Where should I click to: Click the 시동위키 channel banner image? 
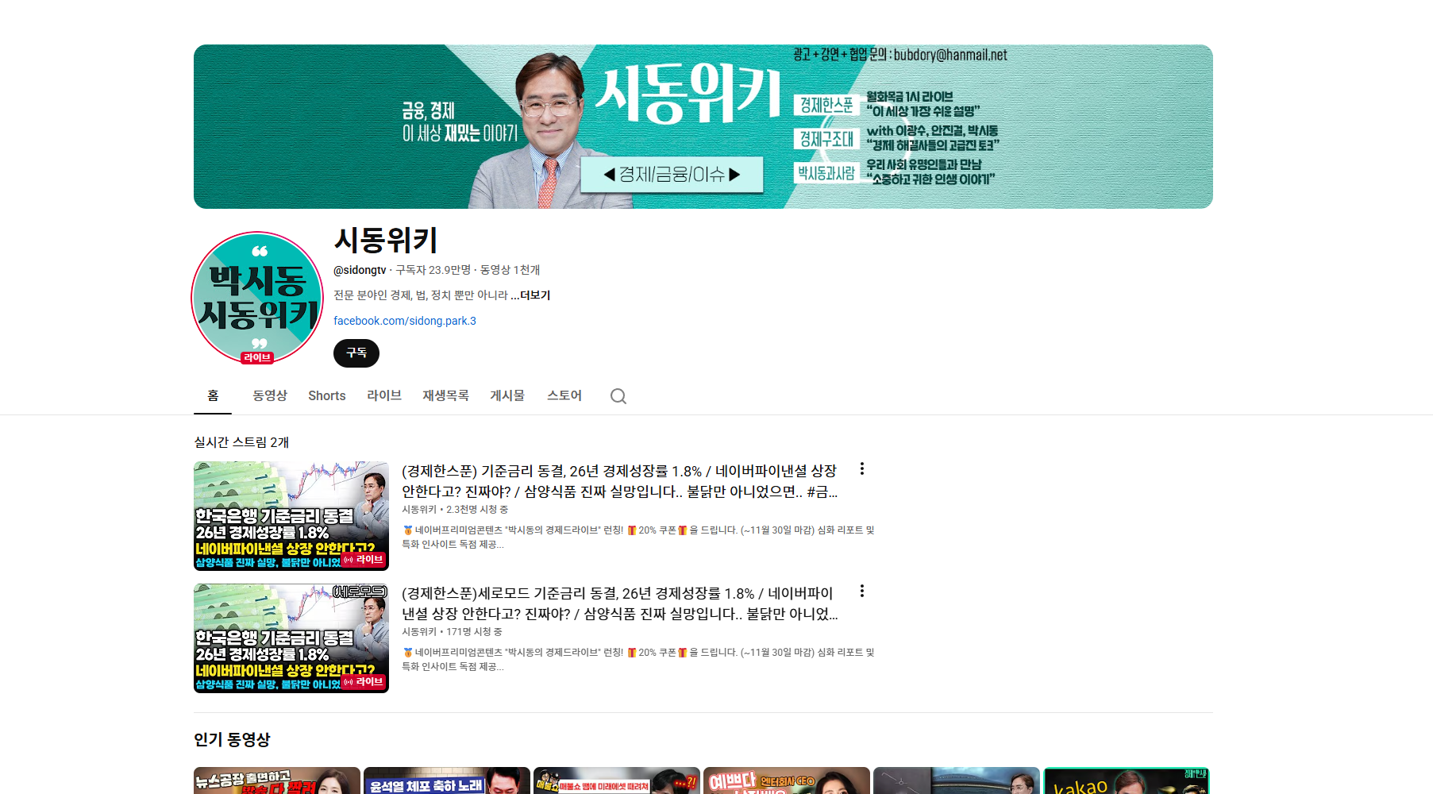pyautogui.click(x=703, y=127)
